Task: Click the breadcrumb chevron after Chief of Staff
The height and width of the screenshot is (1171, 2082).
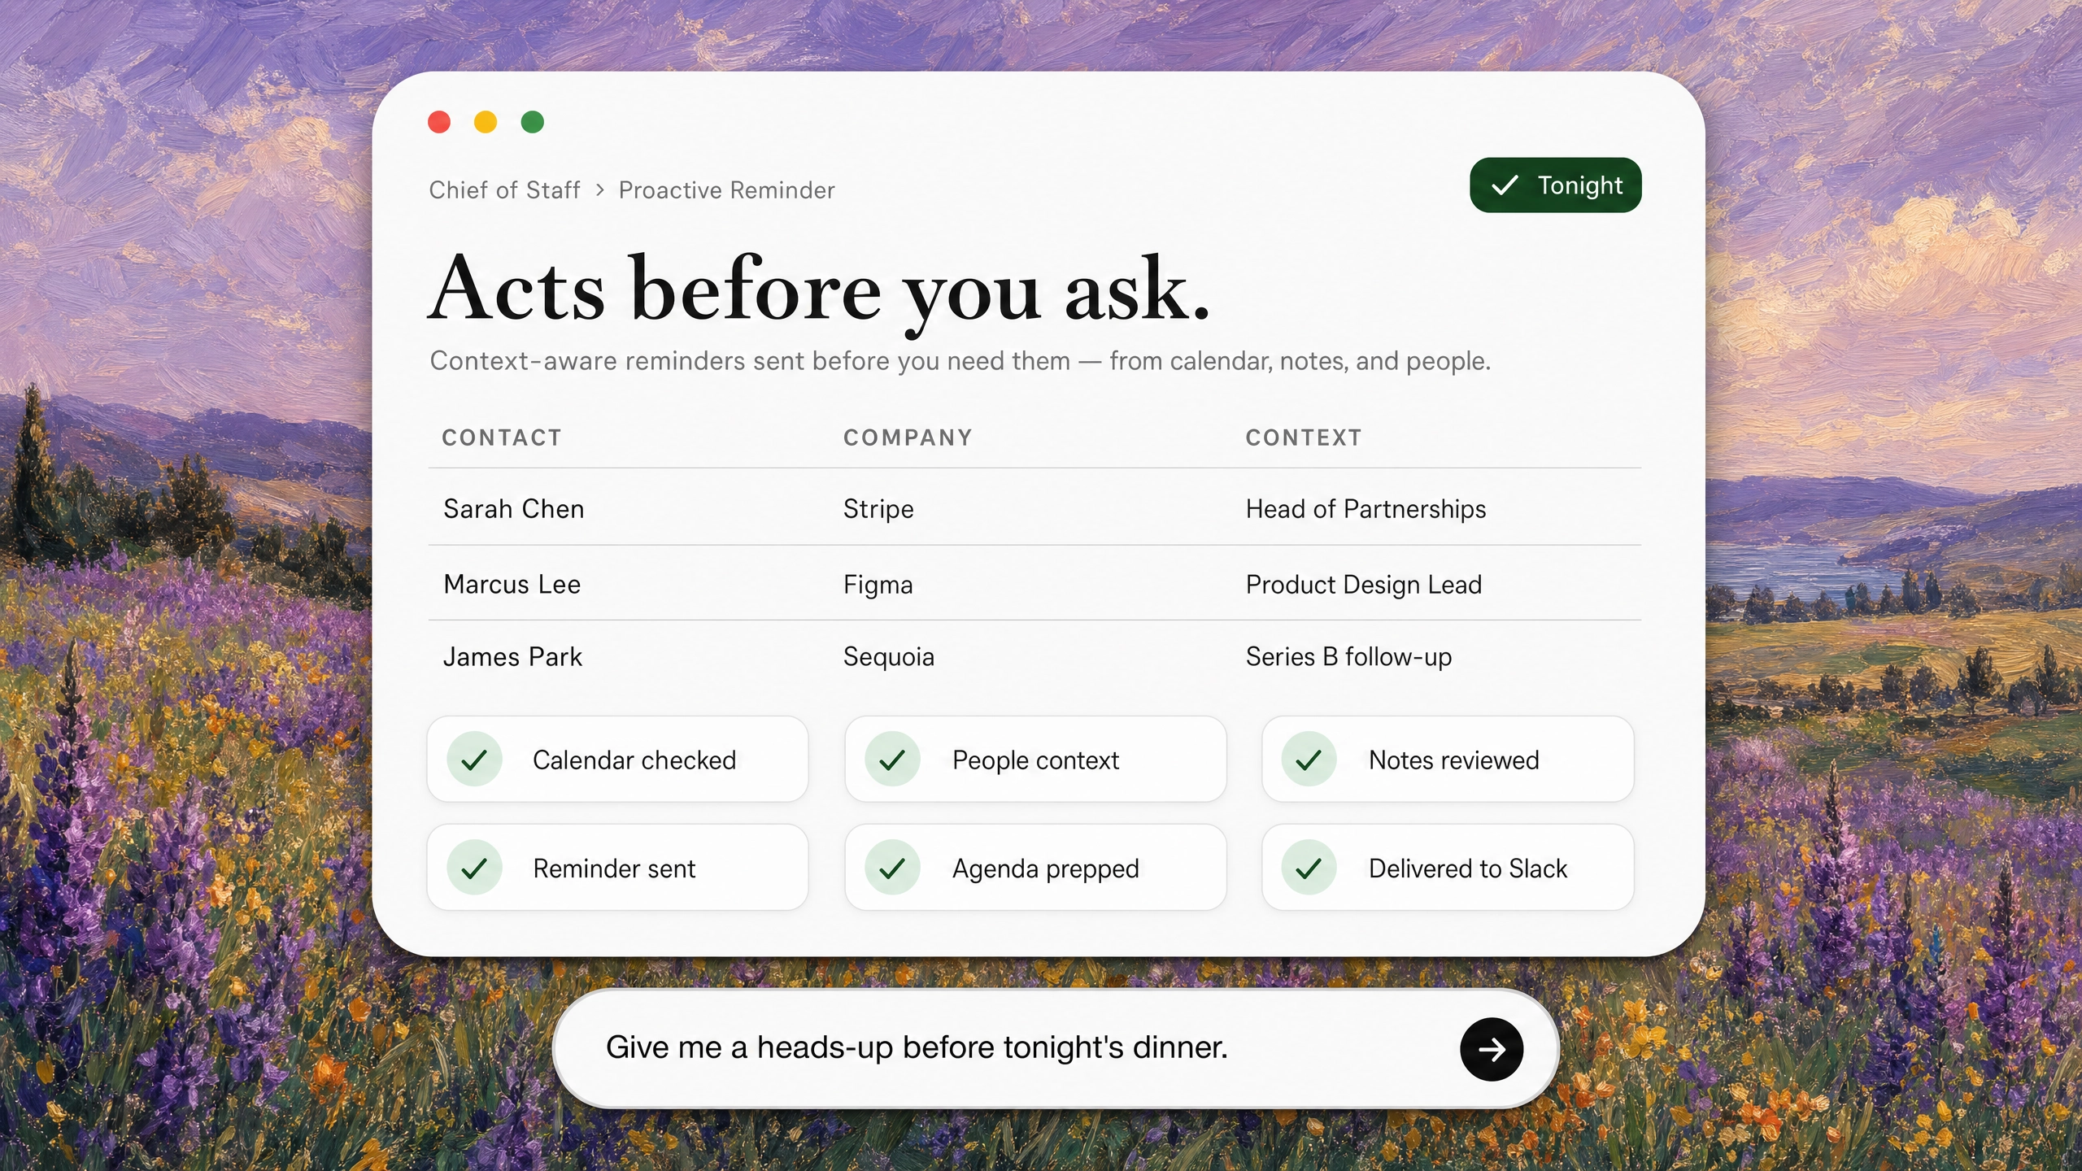Action: [x=600, y=189]
